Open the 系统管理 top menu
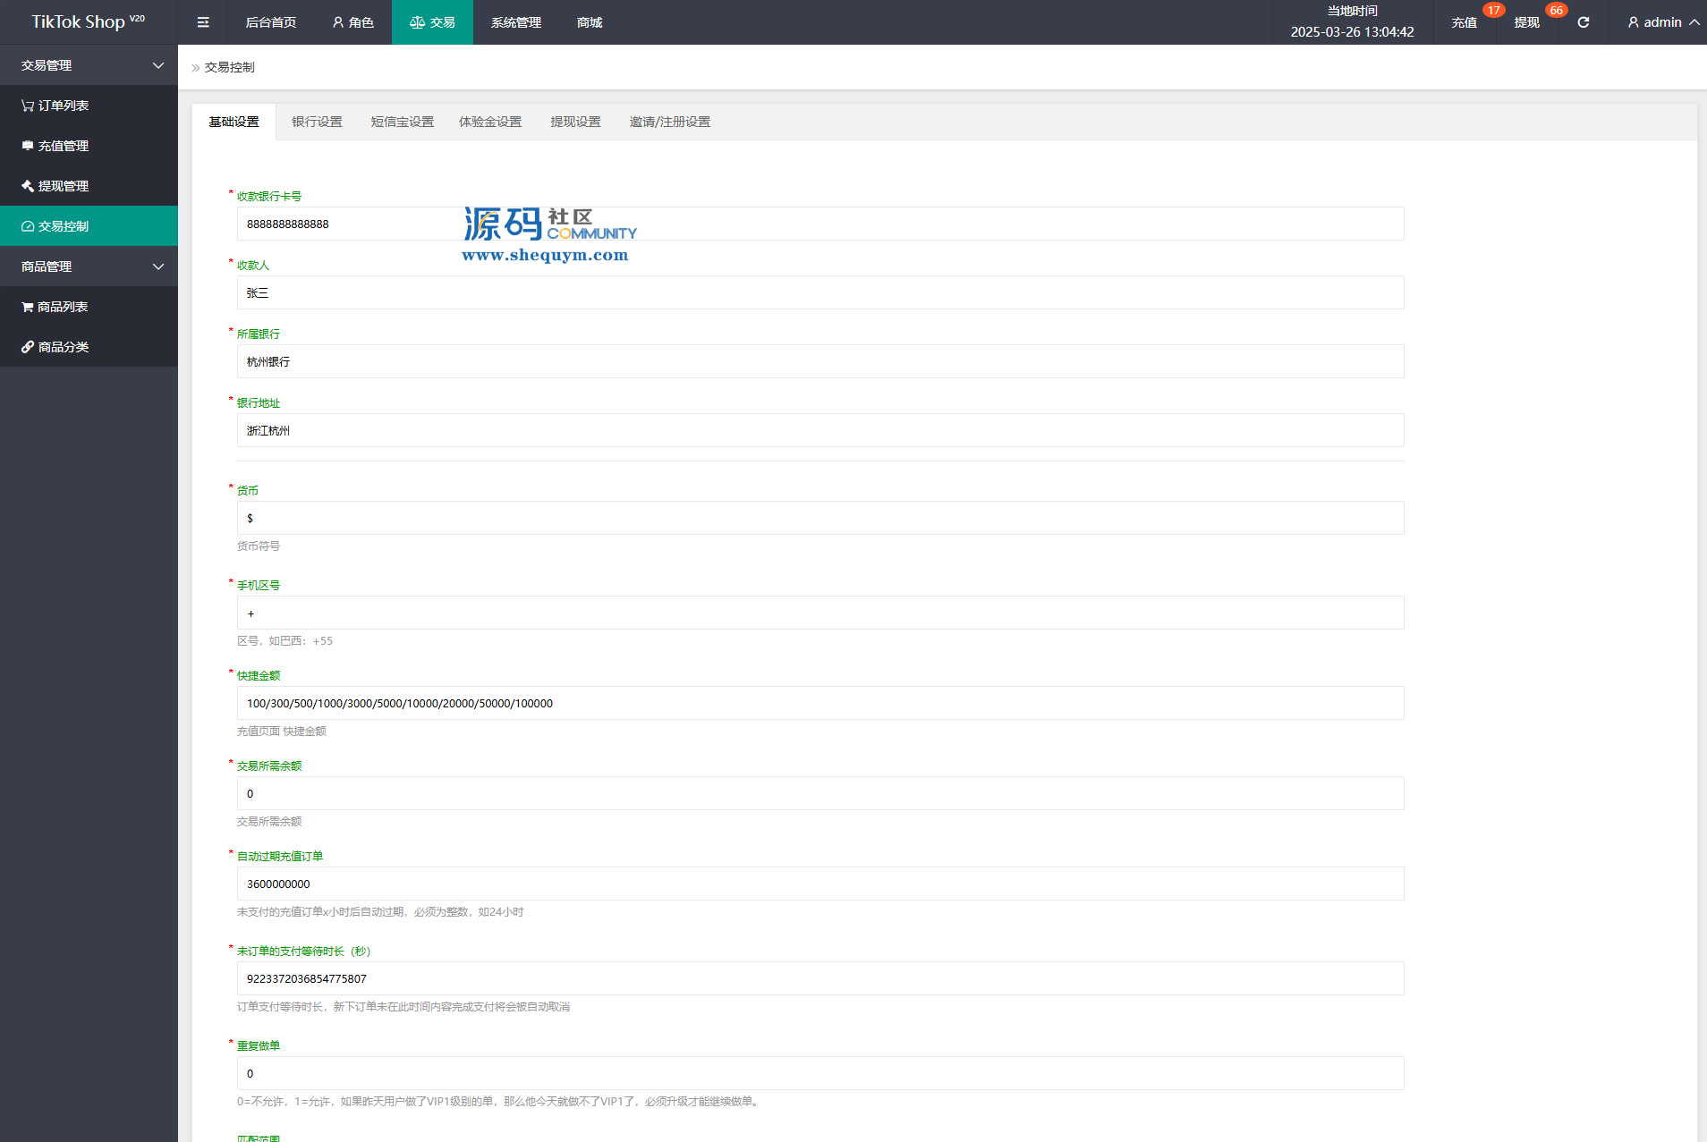Screen dimensions: 1707x1142 coord(515,22)
